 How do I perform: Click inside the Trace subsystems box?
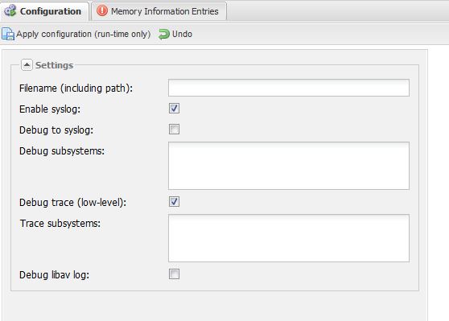coord(289,238)
